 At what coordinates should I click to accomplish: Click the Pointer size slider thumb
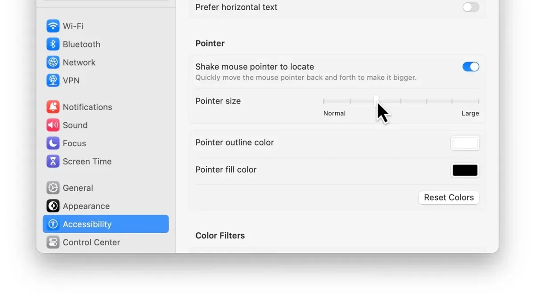point(376,101)
